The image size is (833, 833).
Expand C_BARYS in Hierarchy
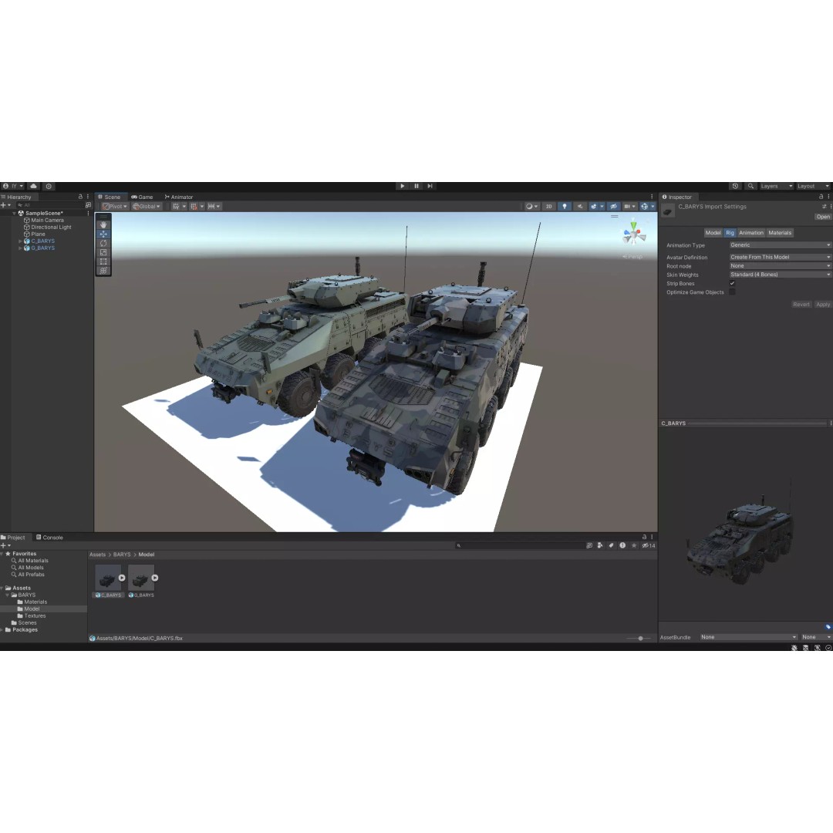coord(20,241)
